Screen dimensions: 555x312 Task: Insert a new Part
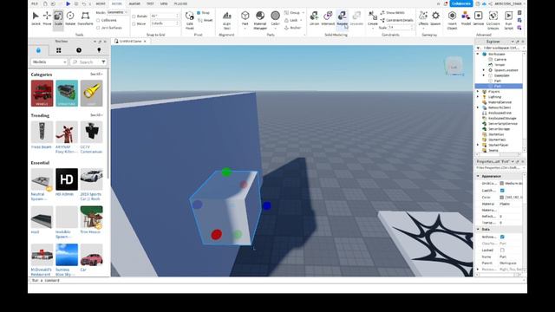click(245, 18)
